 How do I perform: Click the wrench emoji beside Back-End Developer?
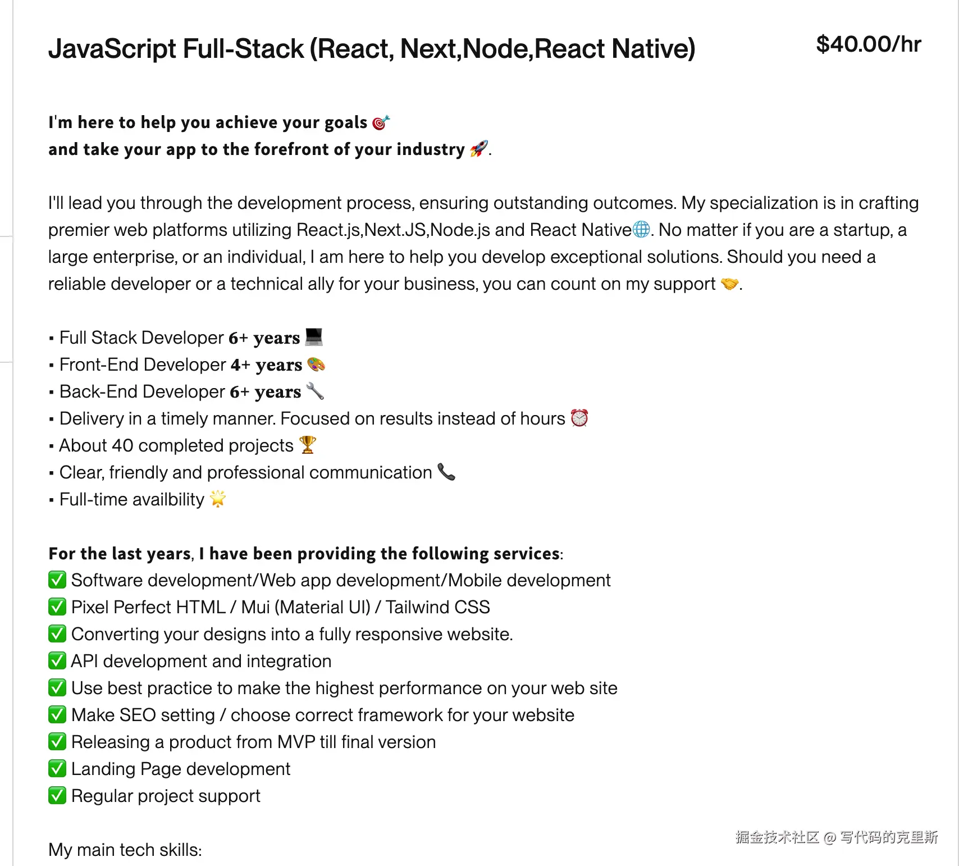tap(315, 391)
